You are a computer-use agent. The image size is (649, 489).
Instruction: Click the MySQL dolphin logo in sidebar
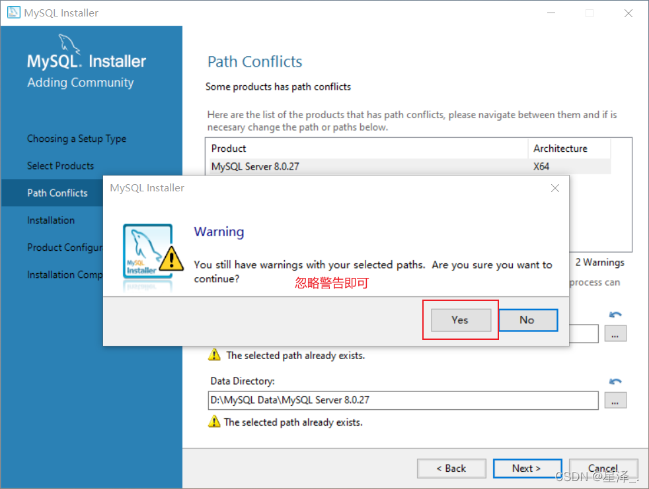click(69, 45)
